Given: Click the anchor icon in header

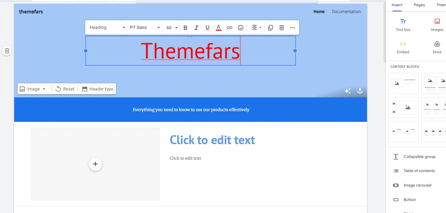Looking at the screenshot, I should [360, 91].
